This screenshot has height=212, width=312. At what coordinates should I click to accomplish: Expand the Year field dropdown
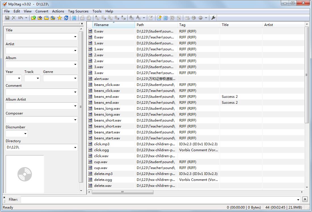pyautogui.click(x=19, y=78)
